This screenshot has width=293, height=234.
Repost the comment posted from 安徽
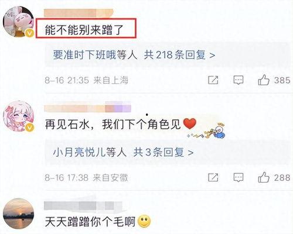tap(213, 177)
